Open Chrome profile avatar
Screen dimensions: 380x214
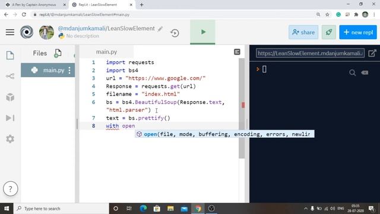365,14
